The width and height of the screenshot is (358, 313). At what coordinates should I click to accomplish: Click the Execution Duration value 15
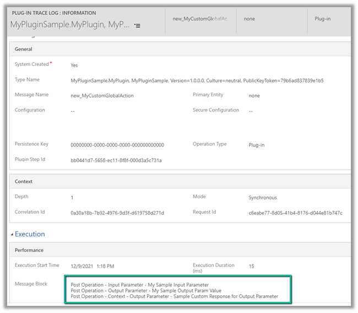pyautogui.click(x=251, y=266)
